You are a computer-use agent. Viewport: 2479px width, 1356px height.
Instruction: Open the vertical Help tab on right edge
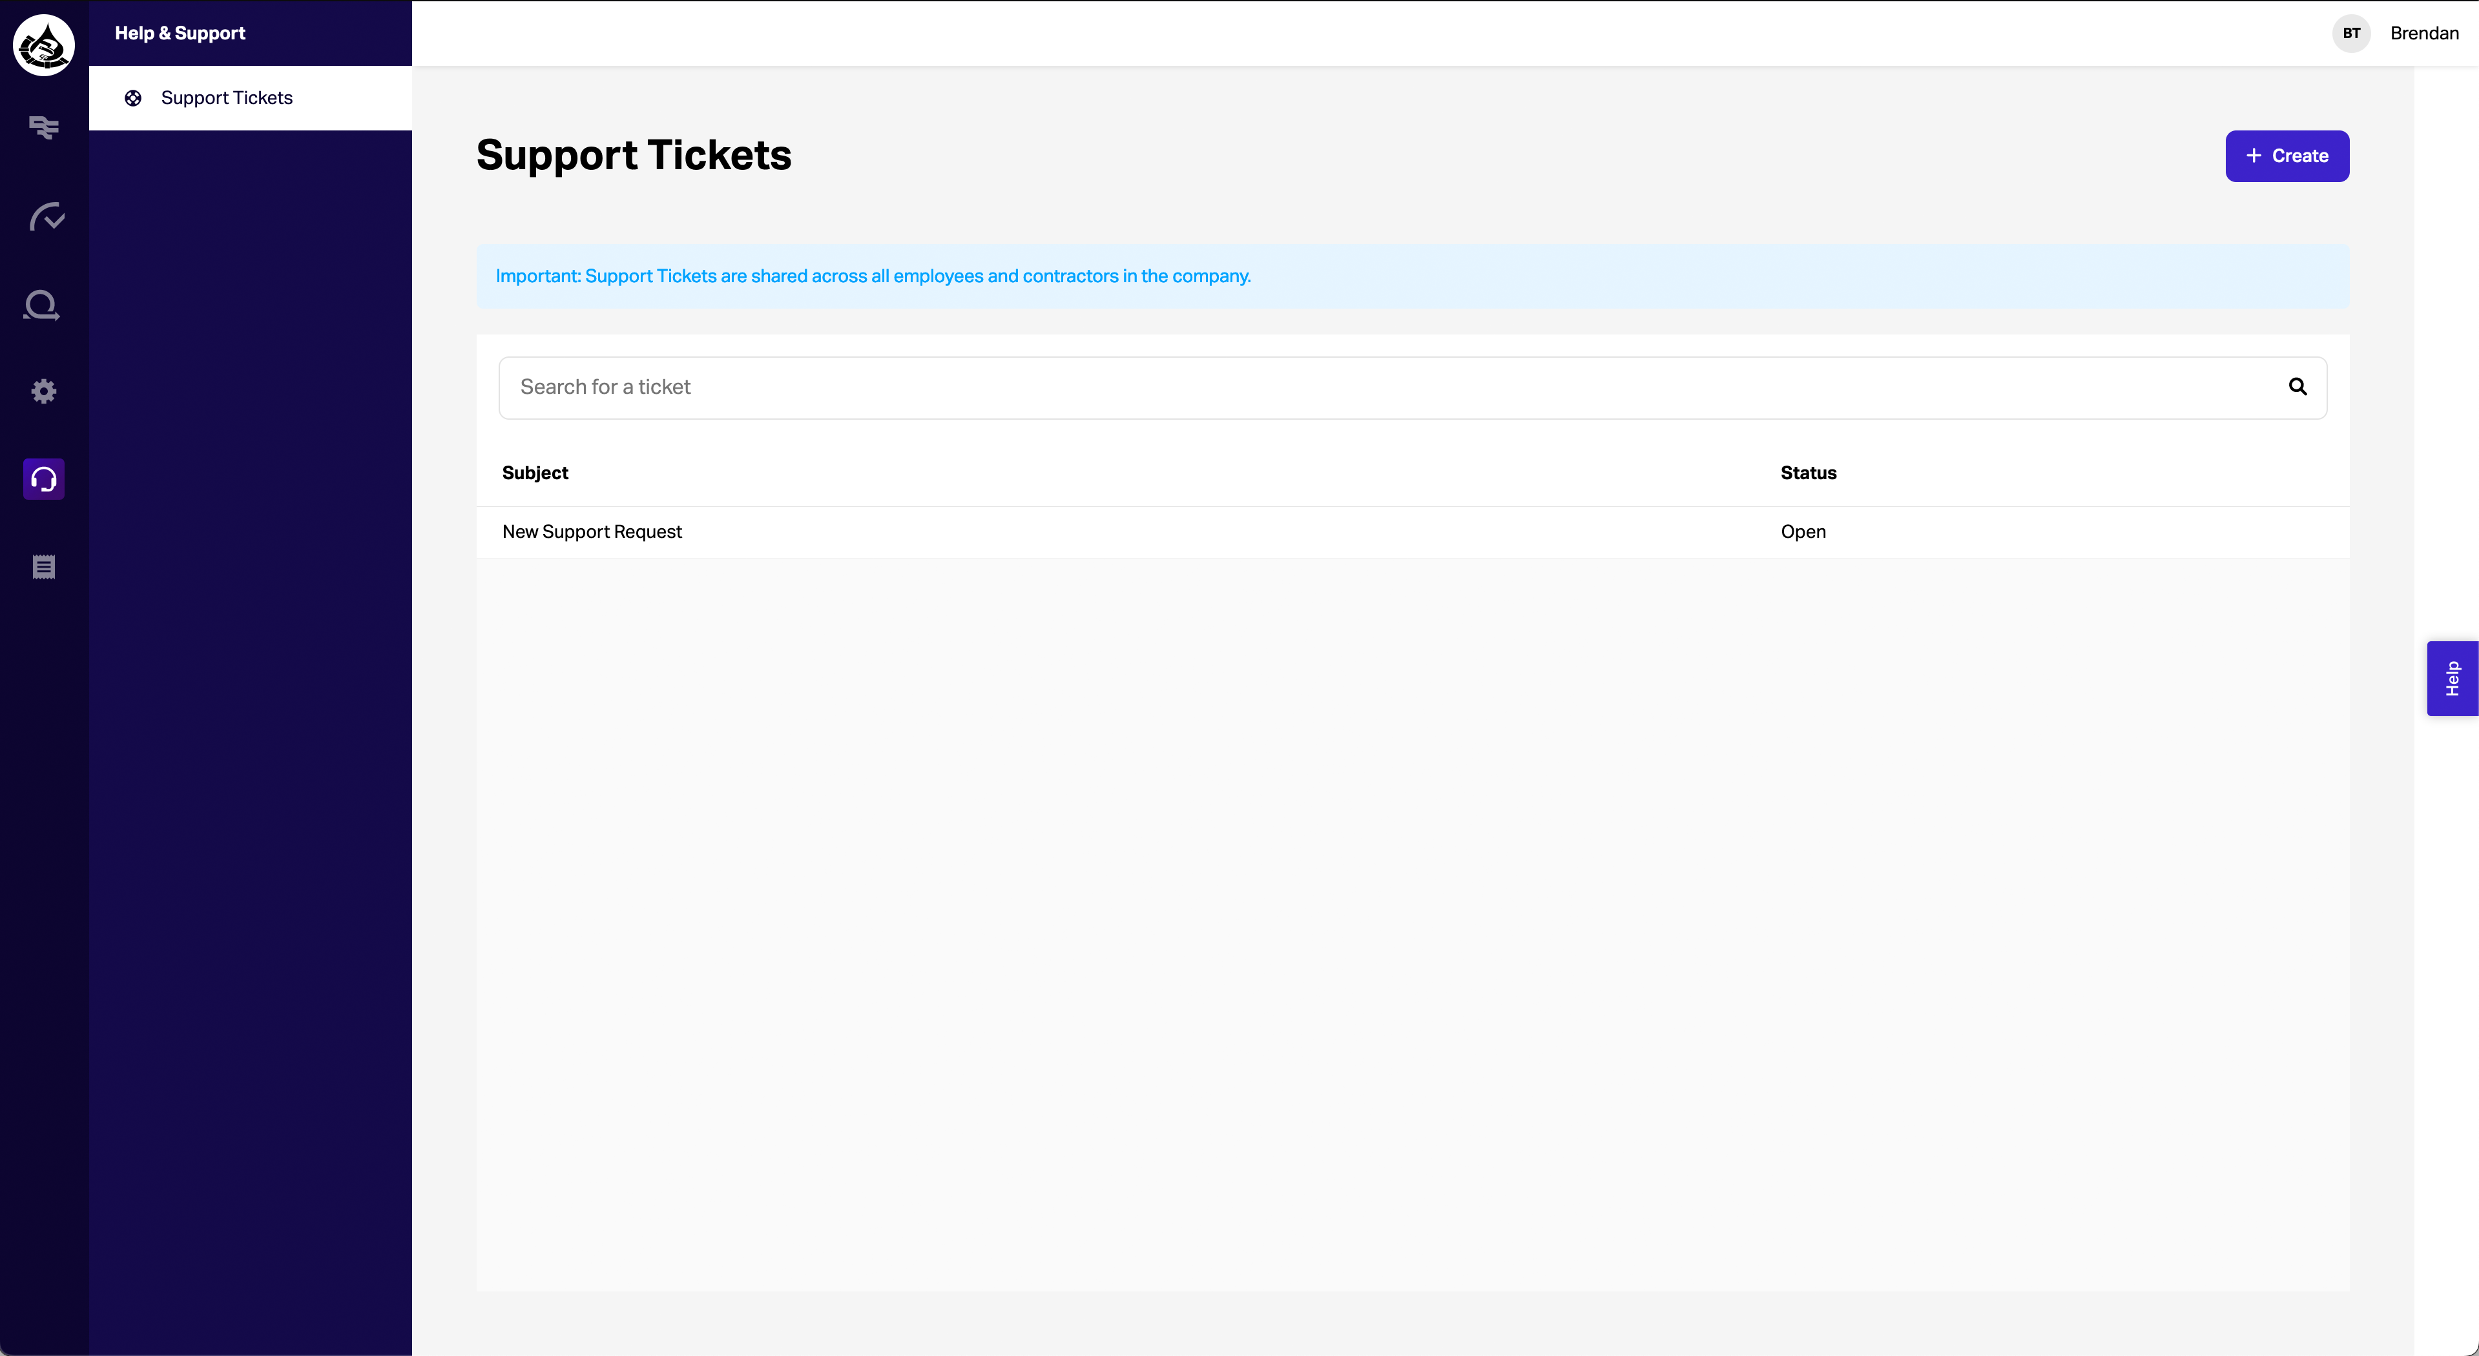[2452, 679]
